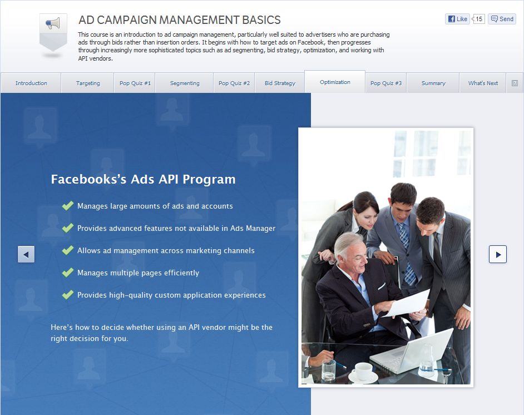
Task: Go to the Segmenting tab
Action: click(x=185, y=83)
